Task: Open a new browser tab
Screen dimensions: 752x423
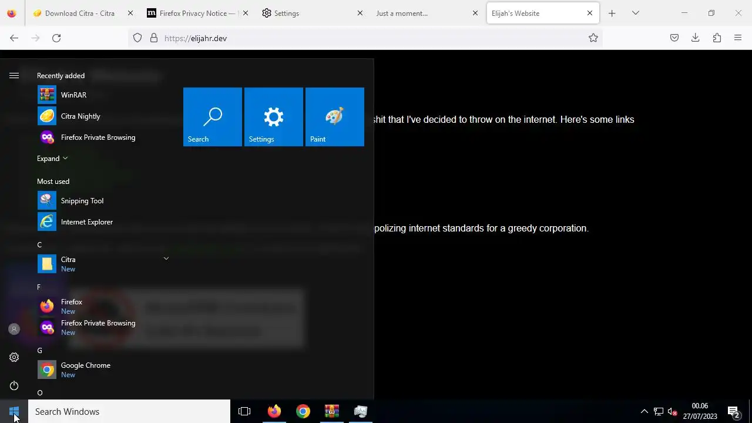Action: [612, 13]
